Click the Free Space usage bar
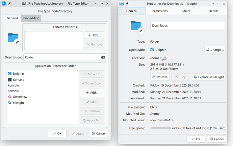 click(160, 128)
